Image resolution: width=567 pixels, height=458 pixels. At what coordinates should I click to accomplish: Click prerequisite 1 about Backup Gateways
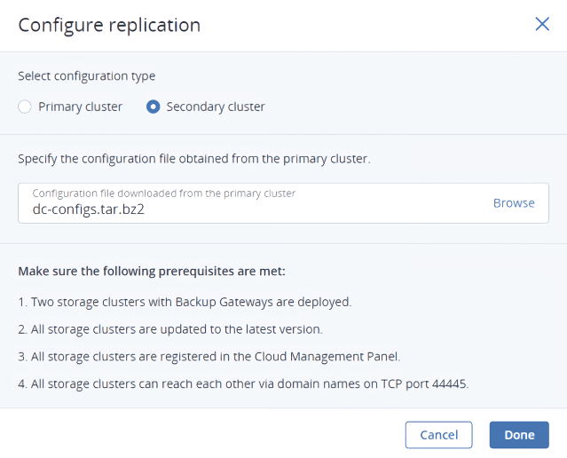185,301
